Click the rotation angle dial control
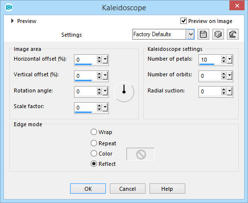 coord(124,92)
